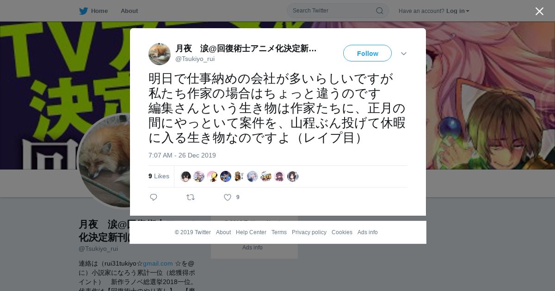Close the tweet overlay with X
555x291 pixels.
point(539,11)
